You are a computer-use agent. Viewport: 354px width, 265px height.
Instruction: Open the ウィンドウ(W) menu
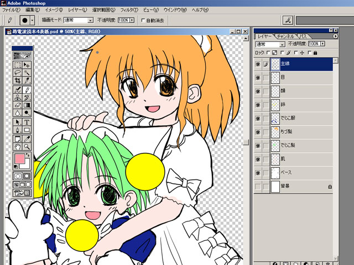[175, 10]
